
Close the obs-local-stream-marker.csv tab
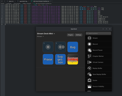click(51, 1)
